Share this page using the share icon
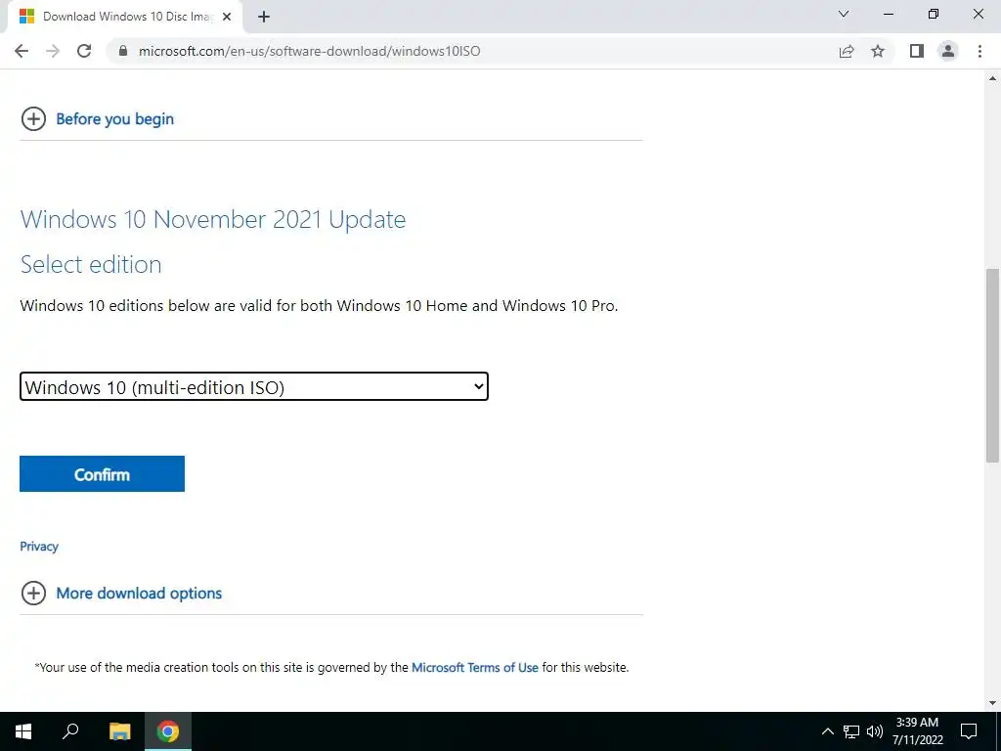This screenshot has width=1001, height=751. 847,51
